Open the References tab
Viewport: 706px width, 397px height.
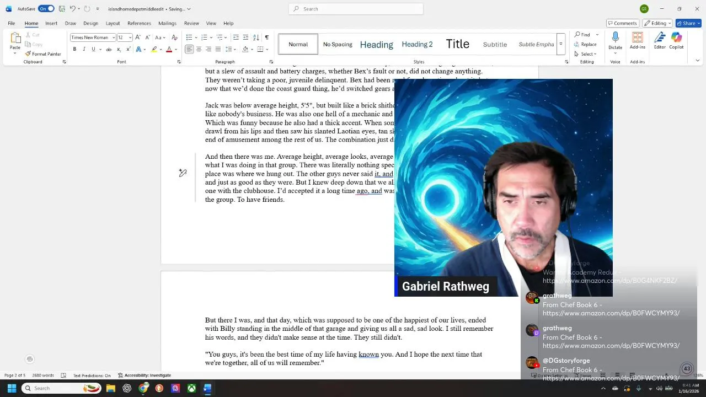[139, 23]
